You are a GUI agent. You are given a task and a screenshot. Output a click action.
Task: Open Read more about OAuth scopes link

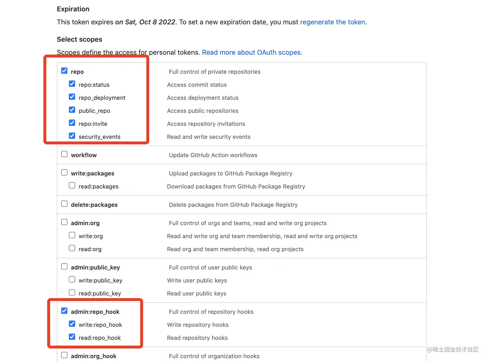pyautogui.click(x=252, y=52)
